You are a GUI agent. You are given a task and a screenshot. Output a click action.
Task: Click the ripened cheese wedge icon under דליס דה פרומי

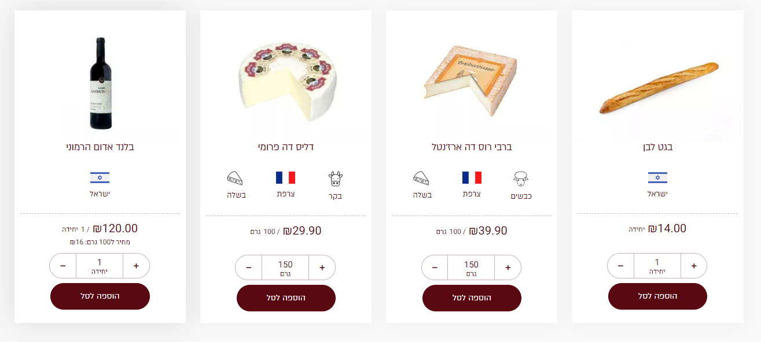tap(234, 178)
